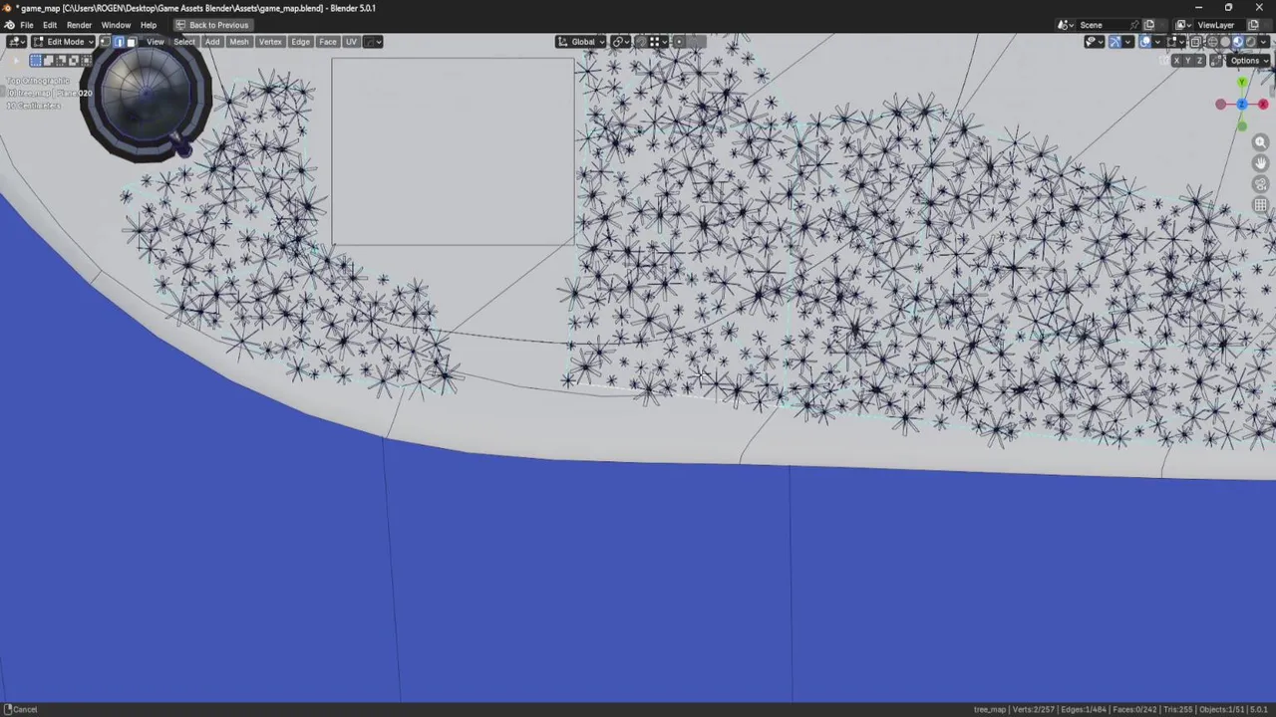Image resolution: width=1276 pixels, height=717 pixels.
Task: Open the View menu in viewport header
Action: (x=156, y=42)
